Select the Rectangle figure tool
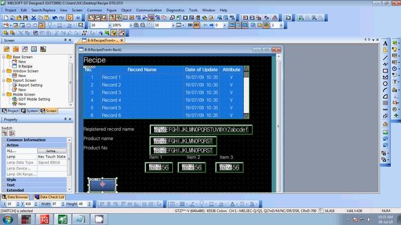401x225 pixels. pos(385,71)
